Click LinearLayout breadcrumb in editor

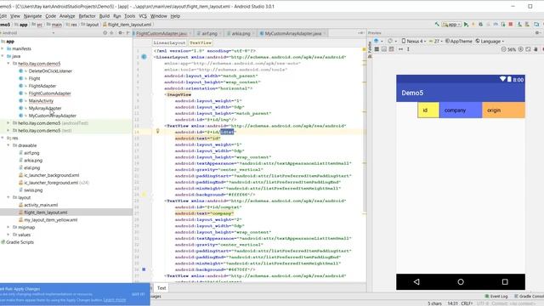coord(169,42)
